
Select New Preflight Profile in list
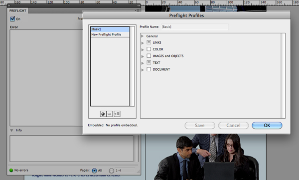[110, 34]
